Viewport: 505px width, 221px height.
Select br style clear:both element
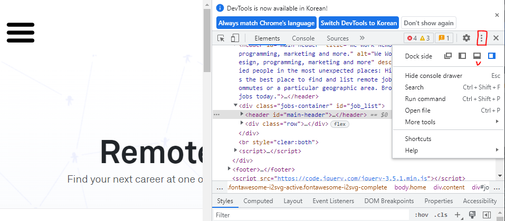click(x=279, y=142)
